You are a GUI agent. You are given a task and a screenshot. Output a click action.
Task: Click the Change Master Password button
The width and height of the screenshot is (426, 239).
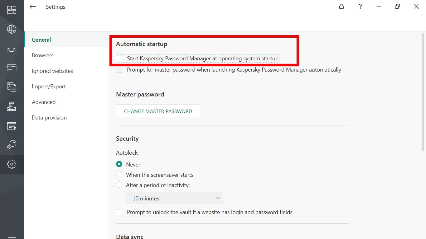pos(158,111)
